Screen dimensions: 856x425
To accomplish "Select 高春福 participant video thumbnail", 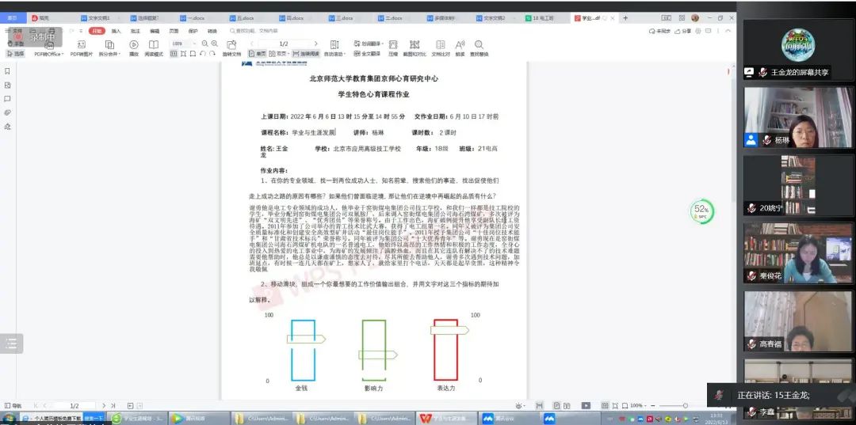I will pos(797,321).
